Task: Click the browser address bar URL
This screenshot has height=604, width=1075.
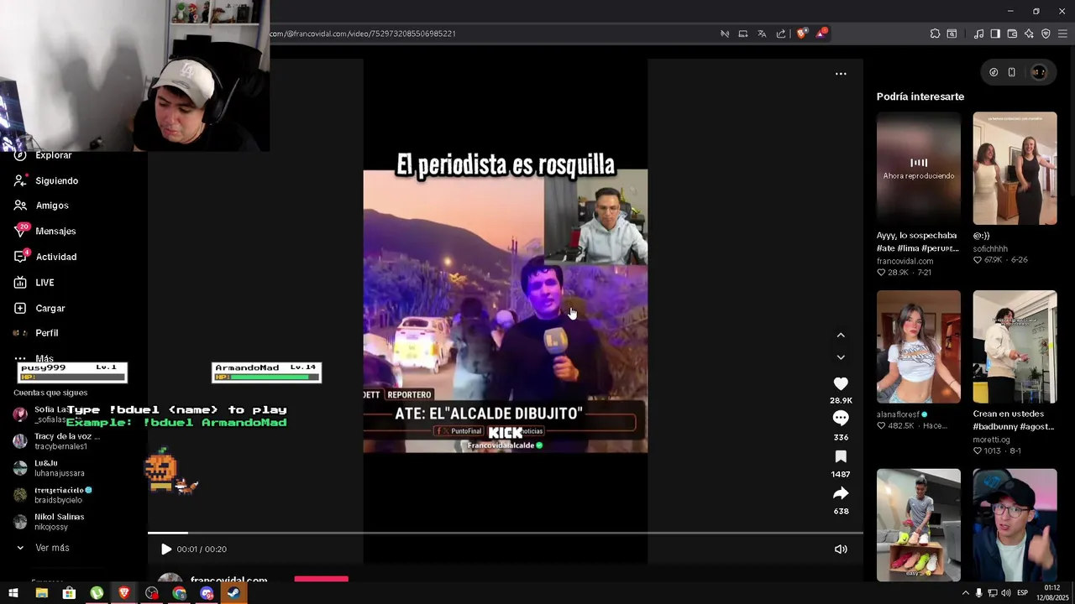Action: tap(363, 34)
